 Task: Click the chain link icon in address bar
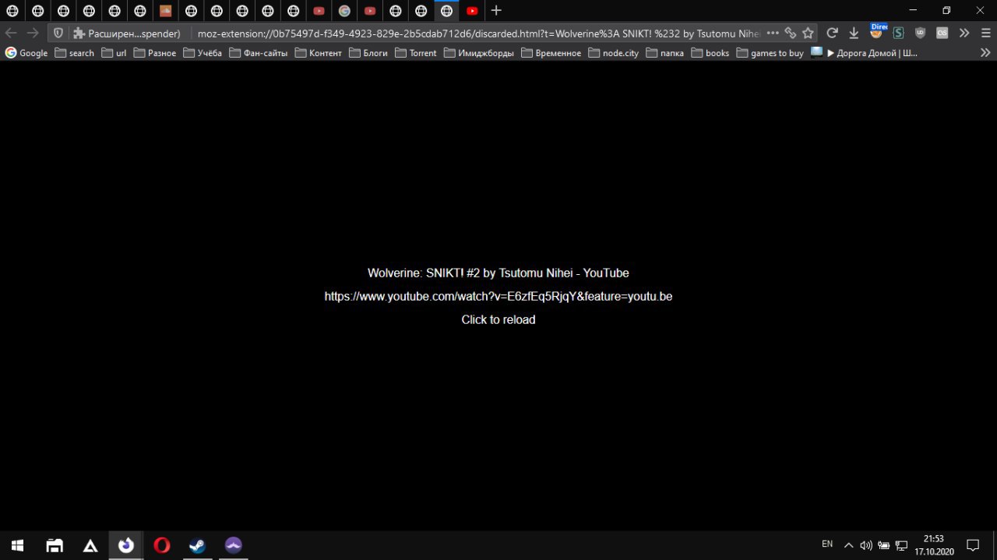pos(791,33)
